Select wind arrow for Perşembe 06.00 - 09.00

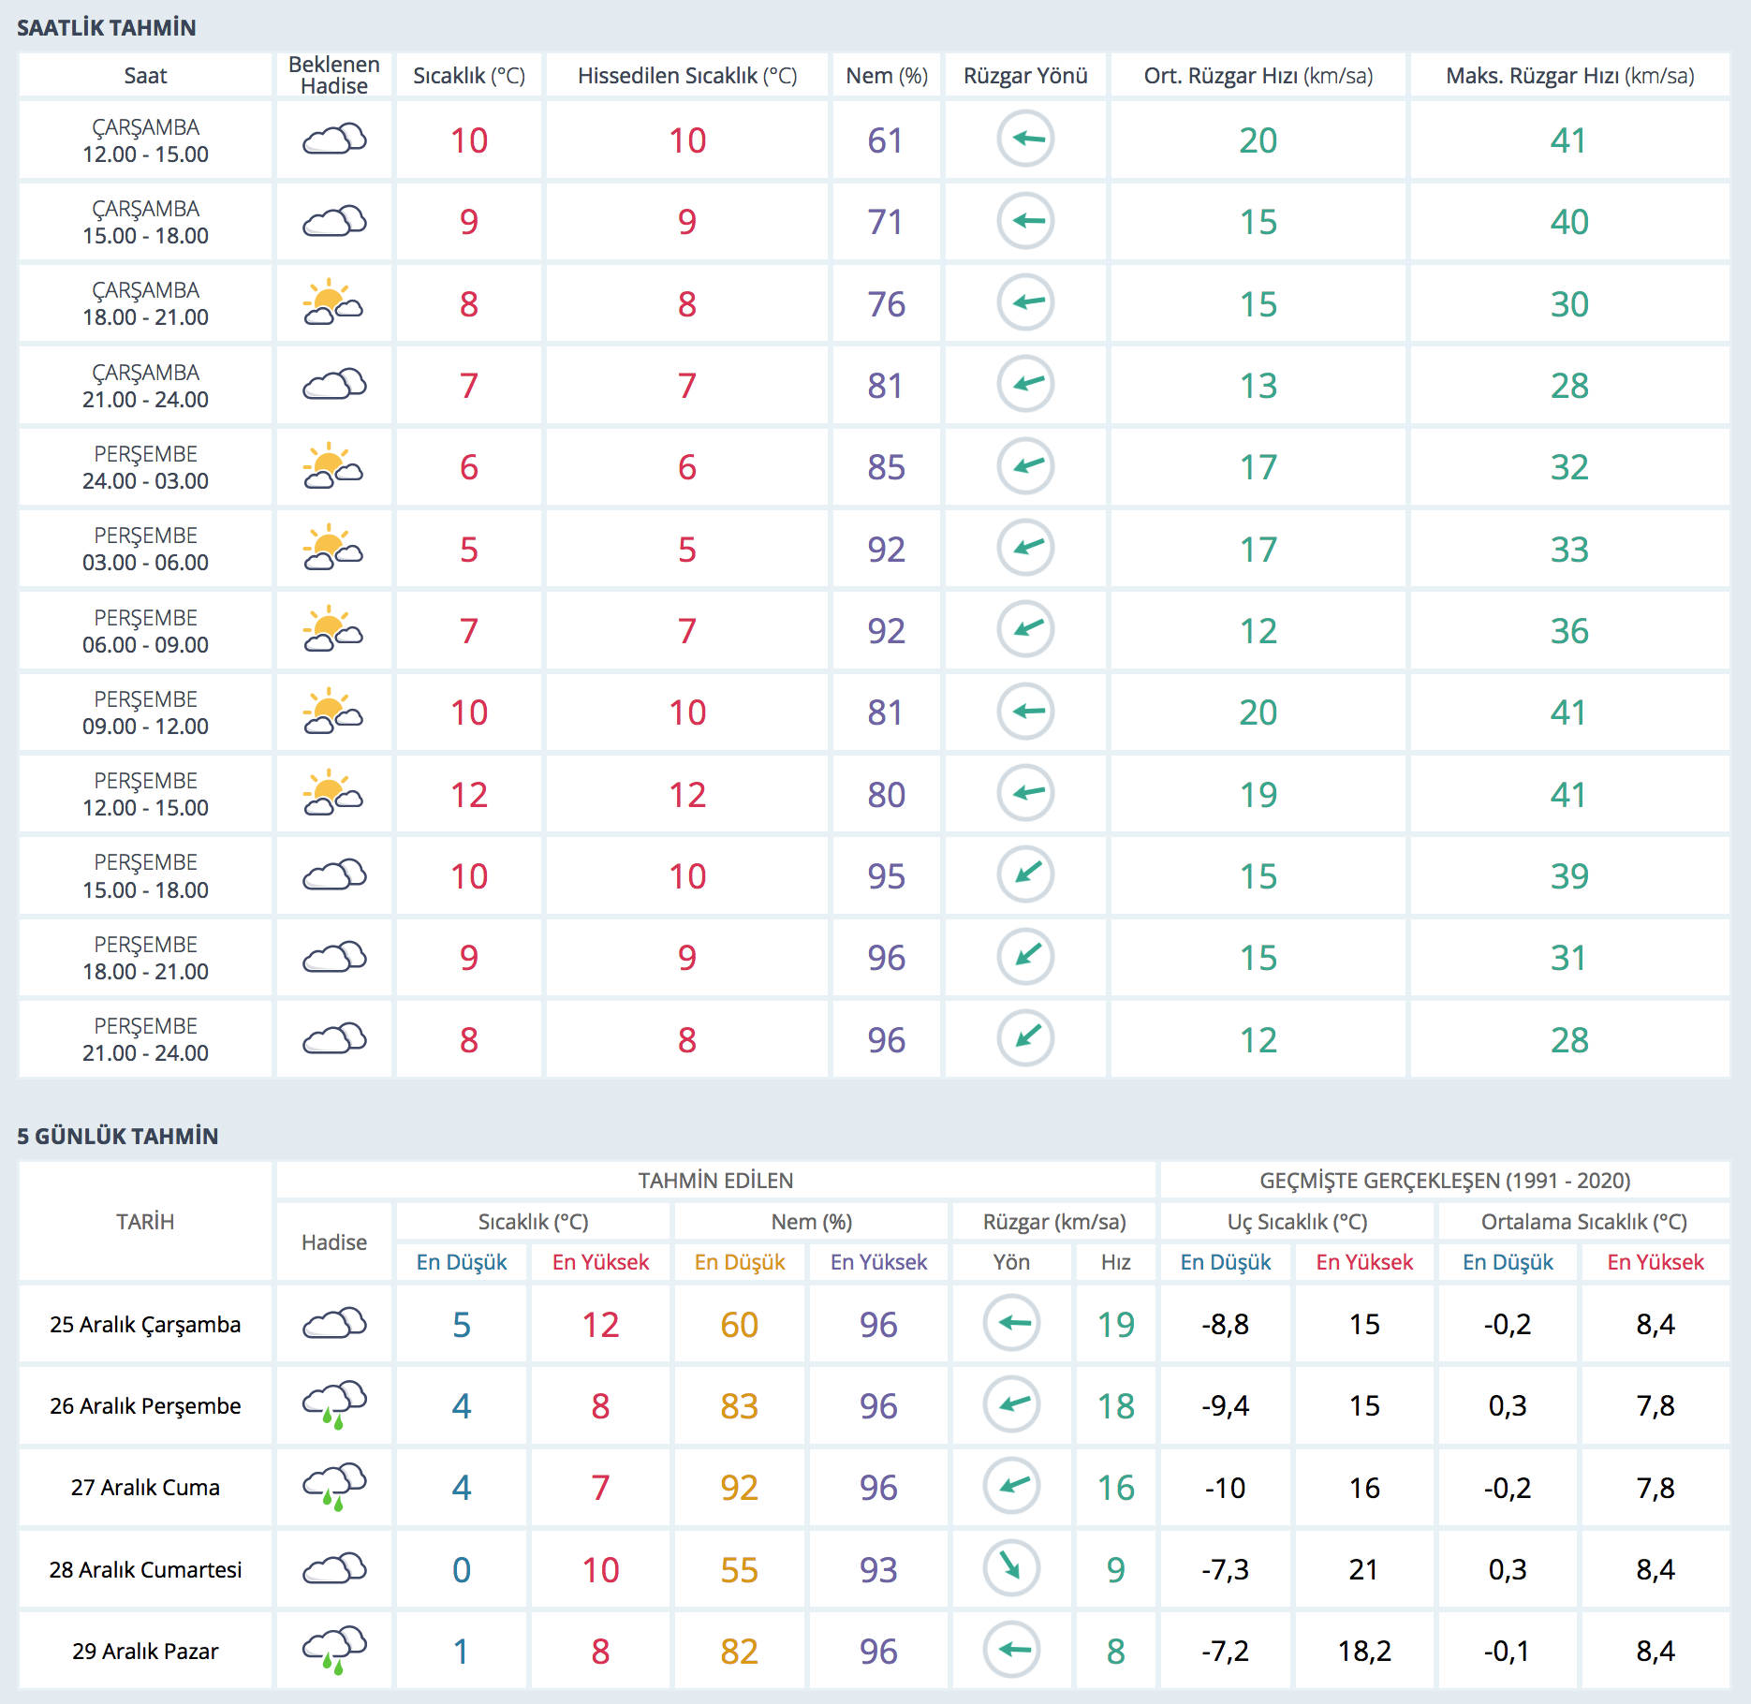1025,629
